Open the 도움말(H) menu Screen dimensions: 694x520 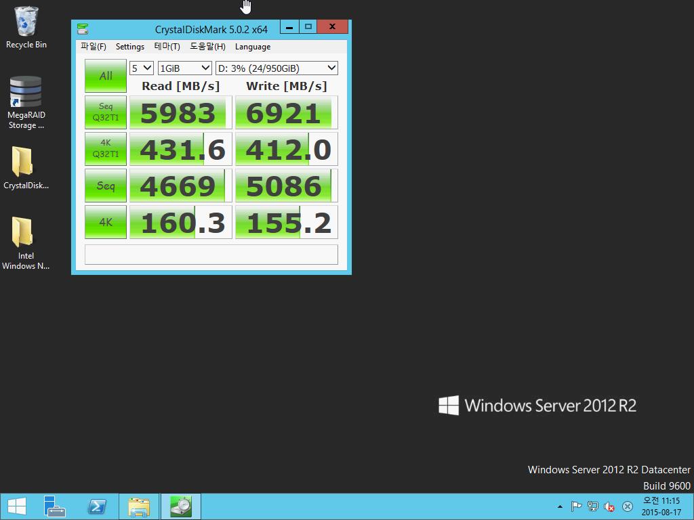coord(207,47)
